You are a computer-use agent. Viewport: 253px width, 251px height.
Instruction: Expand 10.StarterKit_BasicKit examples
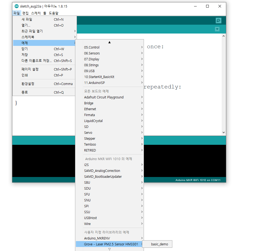coord(110,77)
